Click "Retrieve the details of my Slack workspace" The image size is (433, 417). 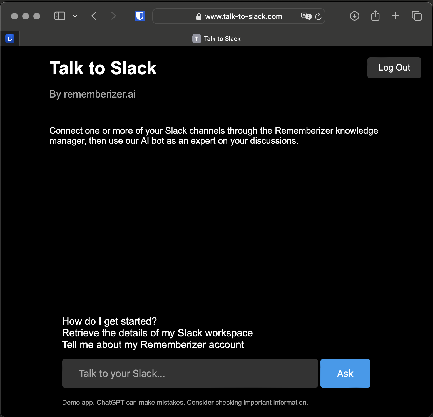tap(157, 333)
